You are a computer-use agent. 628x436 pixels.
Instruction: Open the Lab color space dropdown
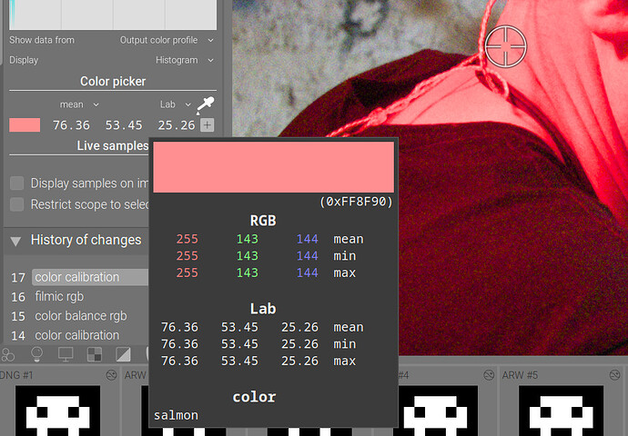(175, 104)
